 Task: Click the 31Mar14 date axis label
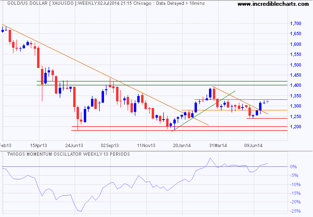[x=218, y=146]
